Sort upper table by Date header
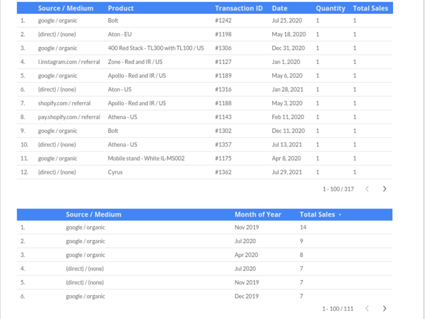The height and width of the screenshot is (319, 425). (280, 8)
